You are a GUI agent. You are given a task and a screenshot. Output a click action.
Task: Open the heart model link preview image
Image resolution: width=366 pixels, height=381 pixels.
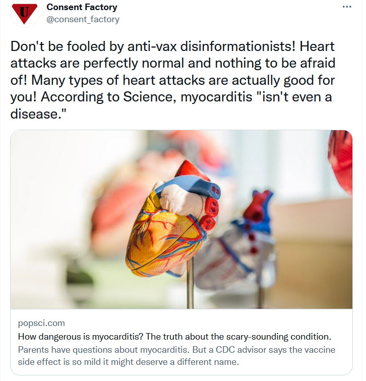(x=181, y=219)
